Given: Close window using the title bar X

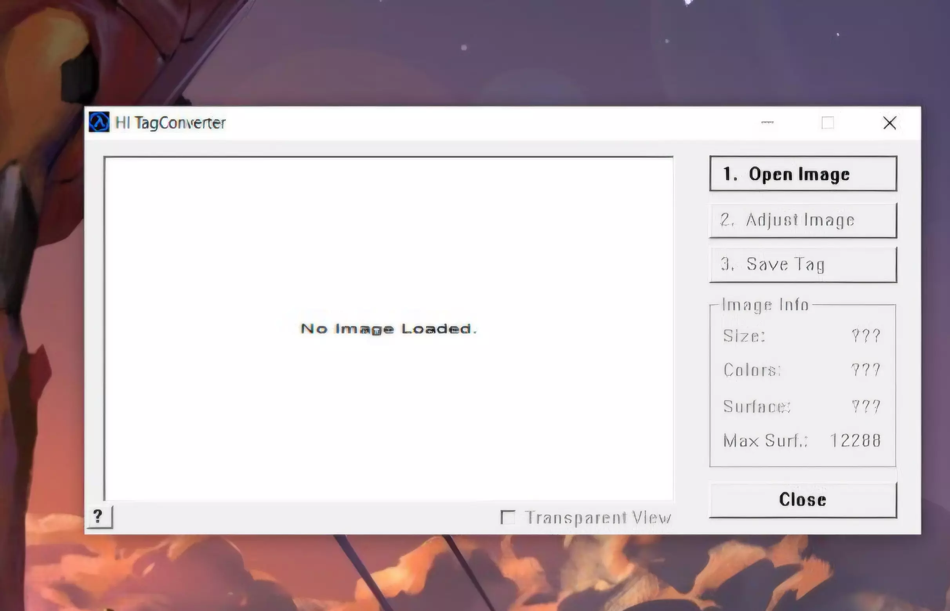Looking at the screenshot, I should [x=889, y=123].
